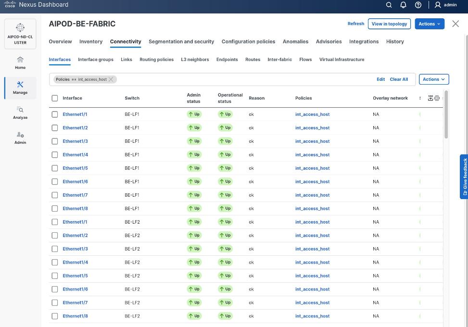Go to Home in the sidebar
Screen dimensions: 468x327
20,63
